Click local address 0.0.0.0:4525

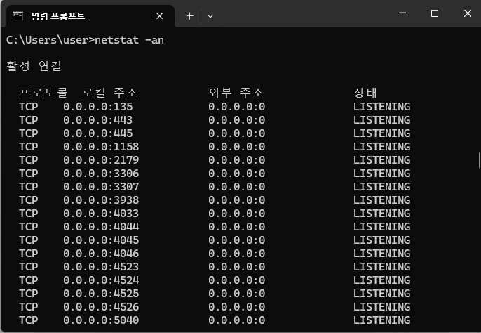(x=101, y=294)
